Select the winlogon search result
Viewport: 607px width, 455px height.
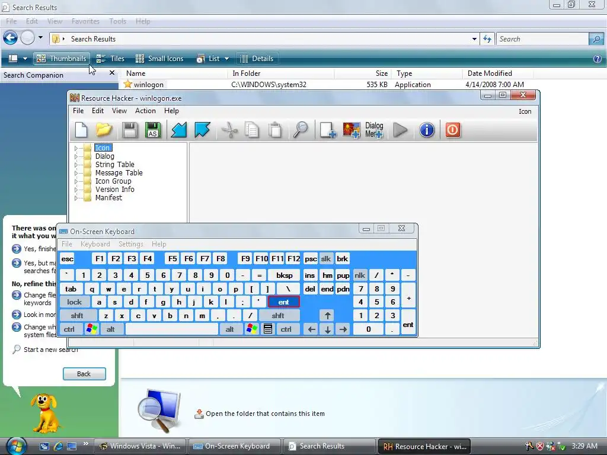pos(149,84)
